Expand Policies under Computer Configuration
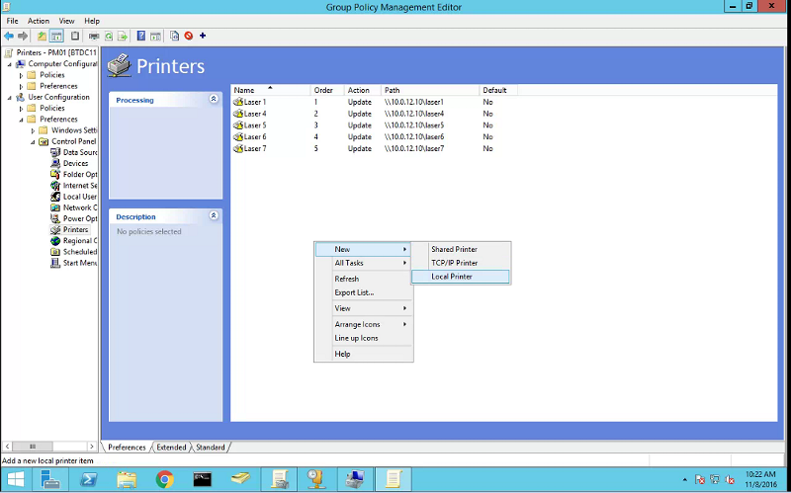 21,76
